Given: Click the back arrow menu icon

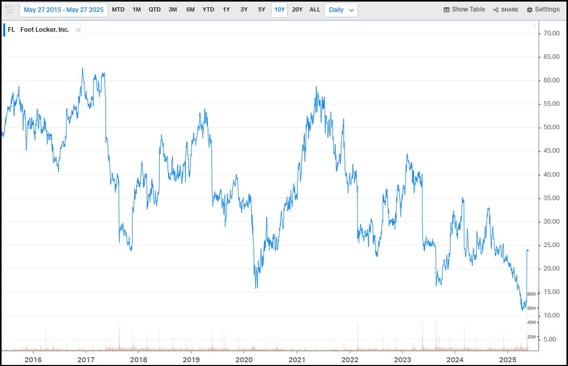Looking at the screenshot, I should click(x=9, y=9).
